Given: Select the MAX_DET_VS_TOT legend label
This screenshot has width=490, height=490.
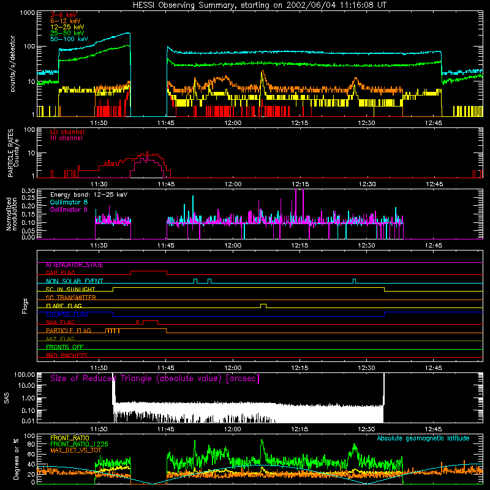Looking at the screenshot, I should click(x=76, y=450).
